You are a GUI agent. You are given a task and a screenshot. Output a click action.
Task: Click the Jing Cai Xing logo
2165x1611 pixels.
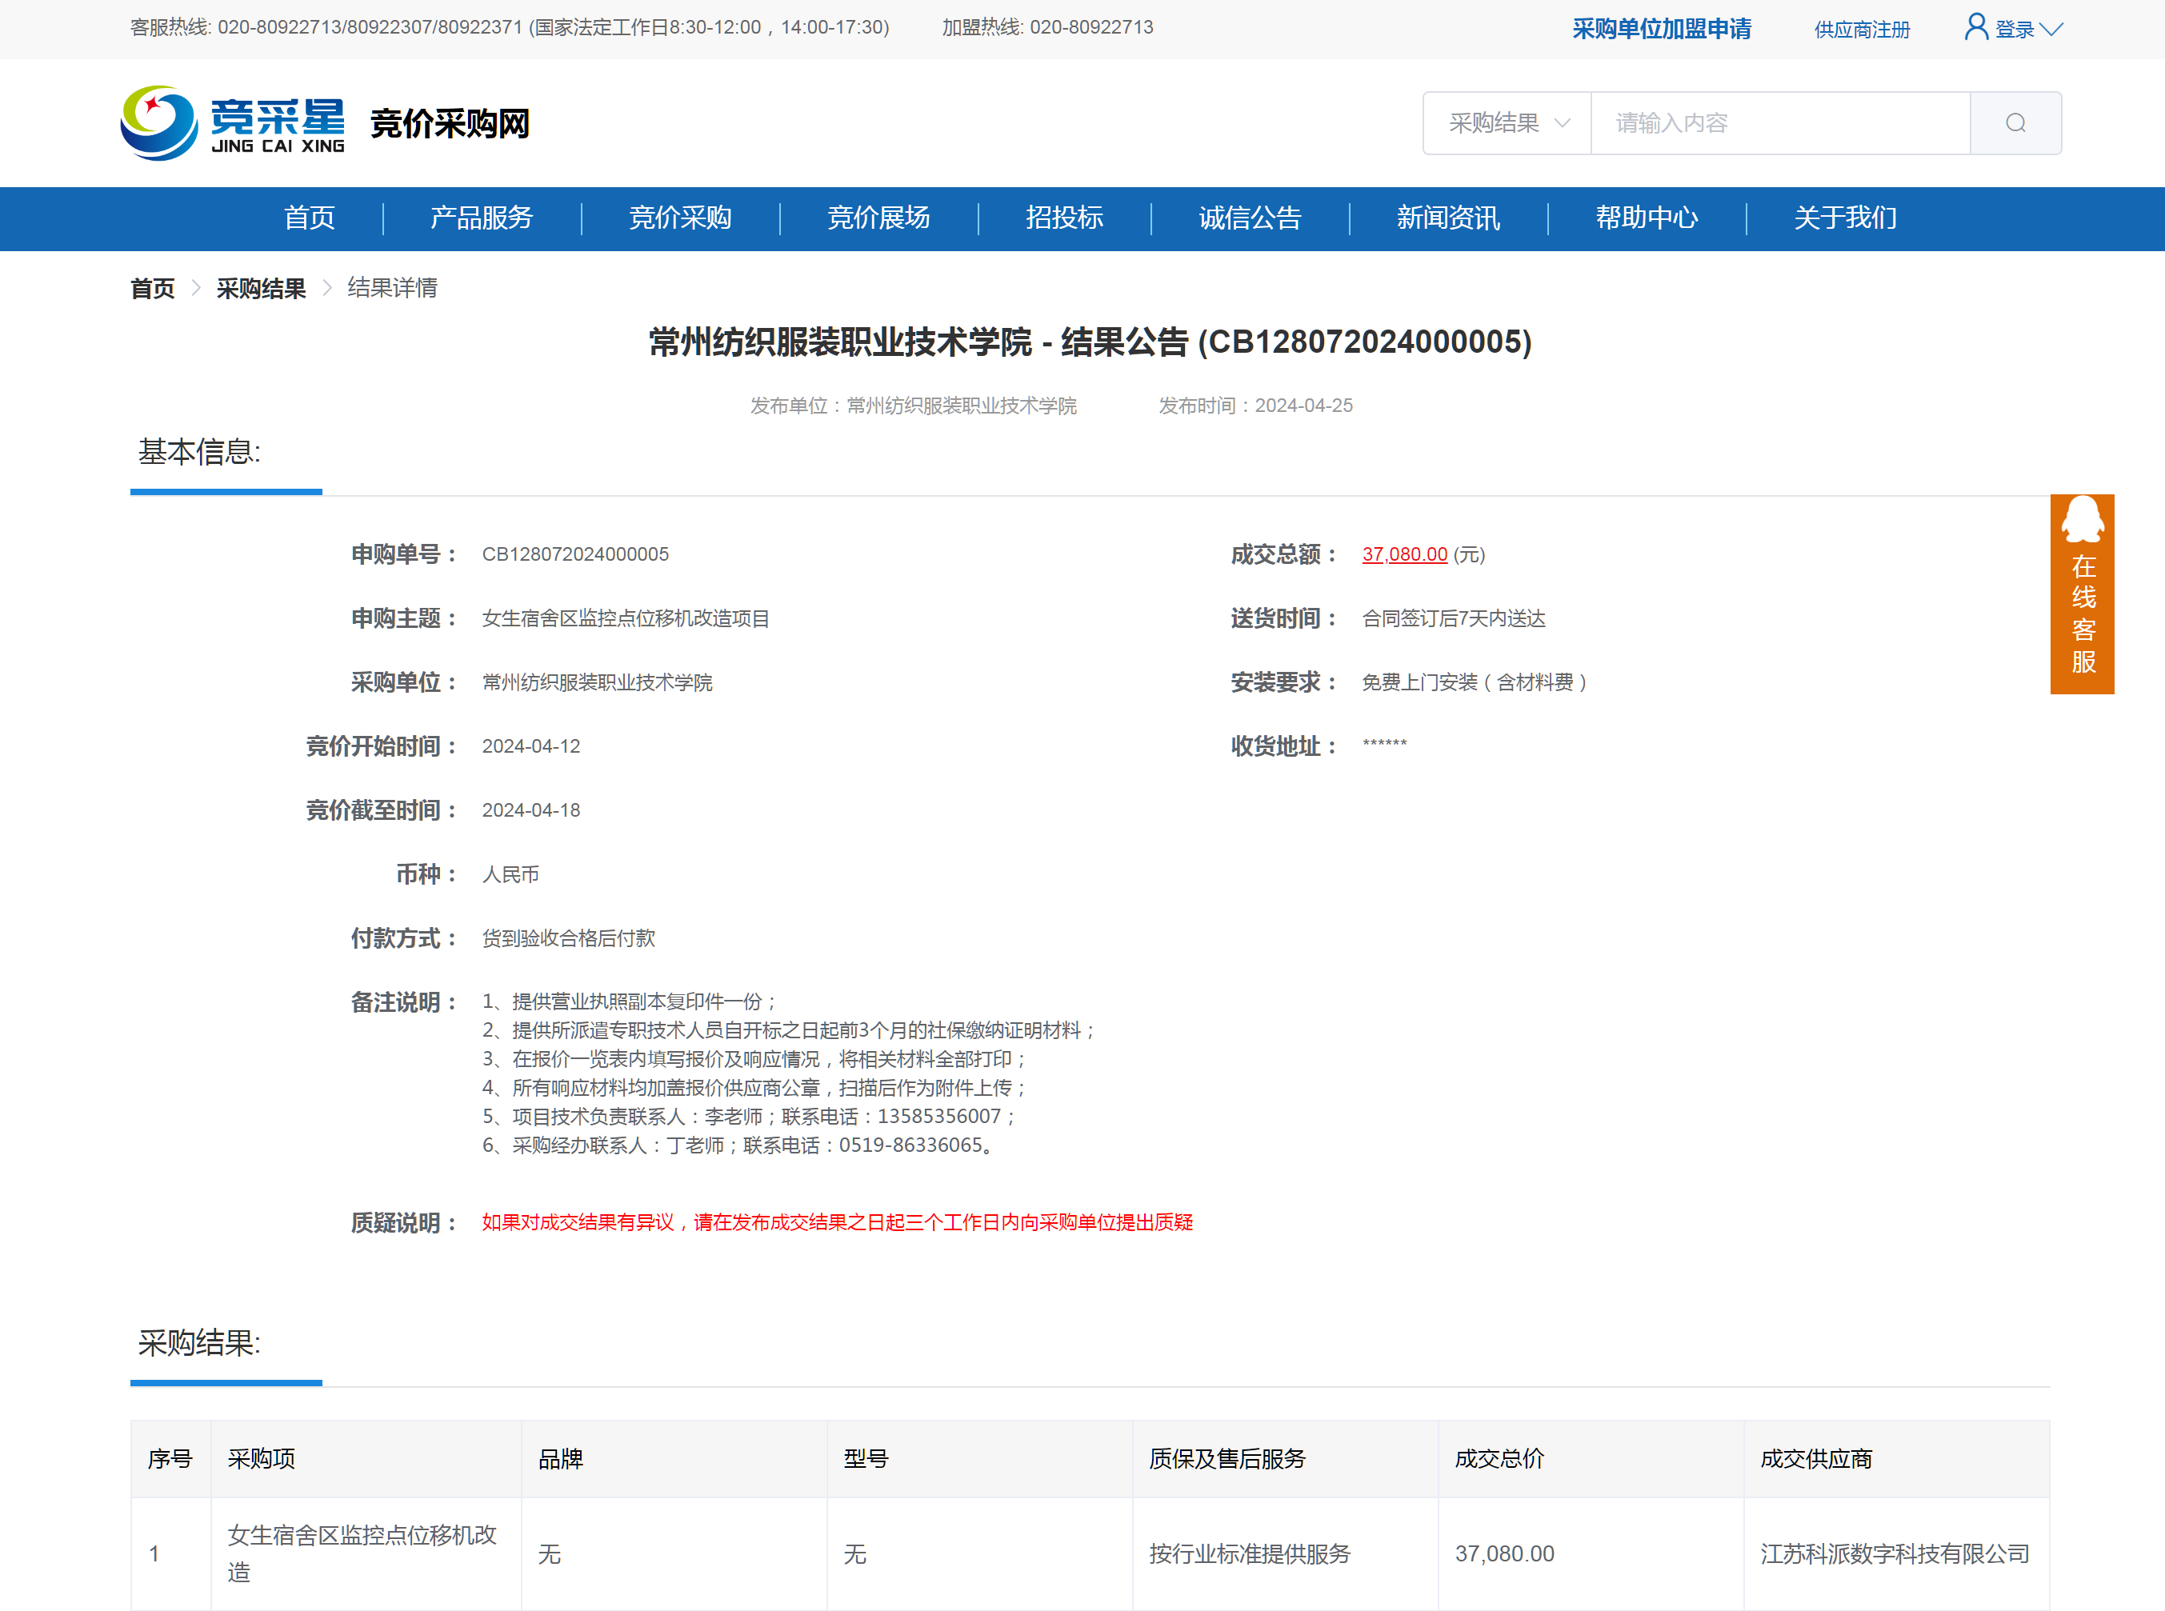coord(232,124)
